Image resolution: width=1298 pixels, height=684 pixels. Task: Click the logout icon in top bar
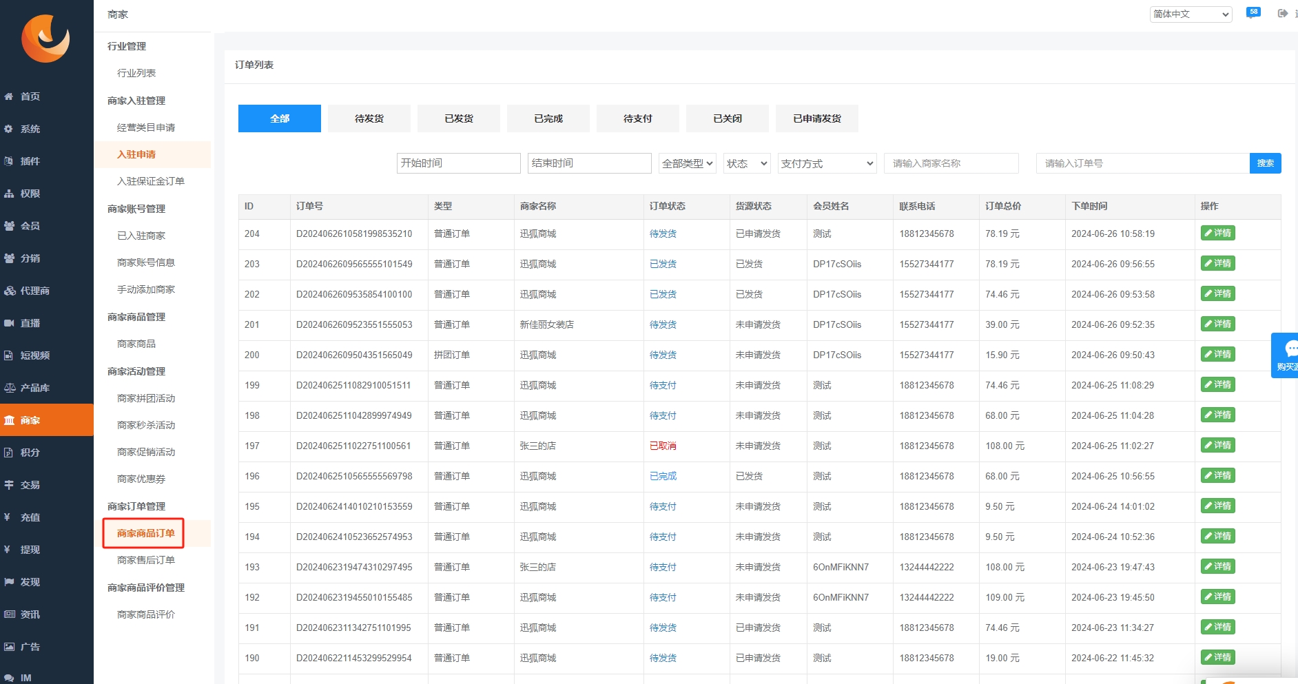(x=1282, y=14)
